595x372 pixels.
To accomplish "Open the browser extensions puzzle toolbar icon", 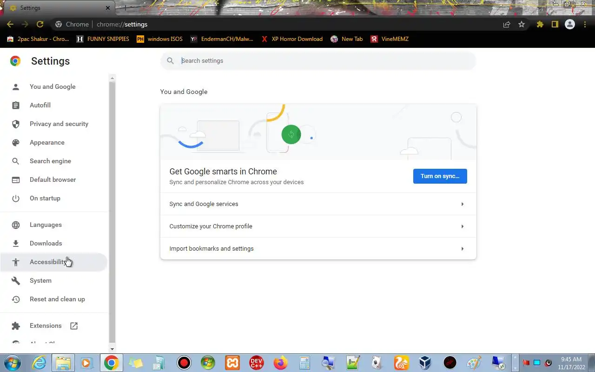I will [x=540, y=24].
